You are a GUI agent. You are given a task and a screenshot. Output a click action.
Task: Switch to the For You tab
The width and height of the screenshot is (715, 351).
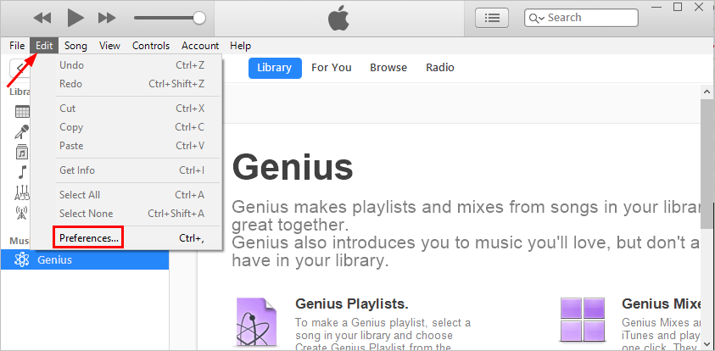pos(332,68)
